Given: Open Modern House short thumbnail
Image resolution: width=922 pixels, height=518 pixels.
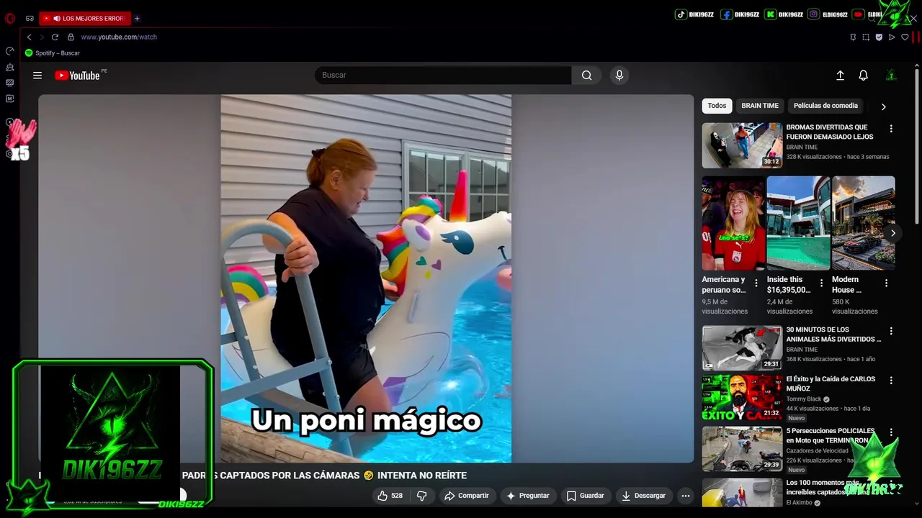Looking at the screenshot, I should (x=864, y=223).
